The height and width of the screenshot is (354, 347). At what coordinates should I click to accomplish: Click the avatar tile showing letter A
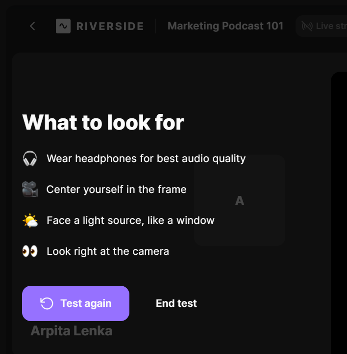[240, 200]
